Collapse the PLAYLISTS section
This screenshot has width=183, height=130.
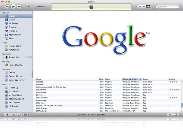point(2,84)
